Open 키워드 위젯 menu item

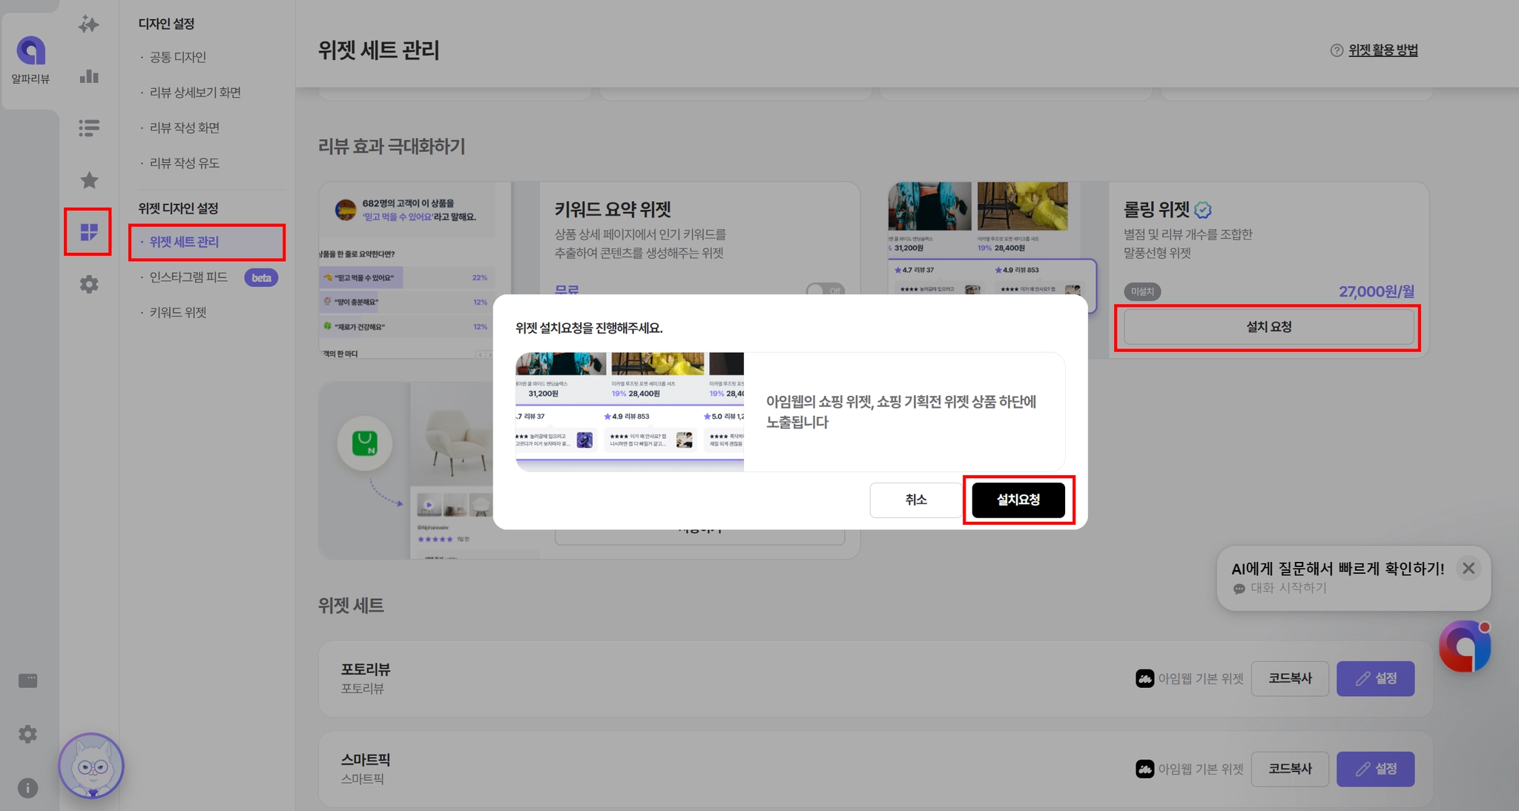178,312
